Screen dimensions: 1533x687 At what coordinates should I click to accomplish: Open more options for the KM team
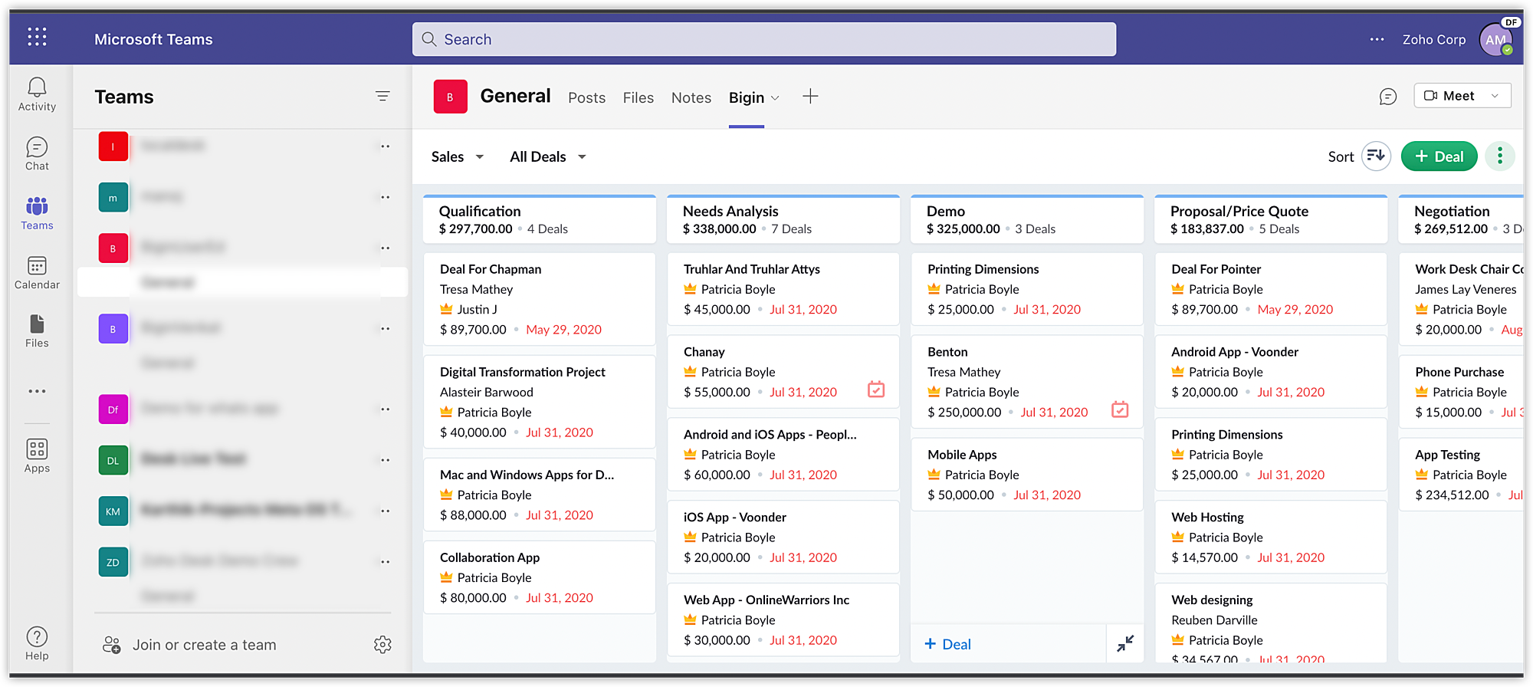386,511
